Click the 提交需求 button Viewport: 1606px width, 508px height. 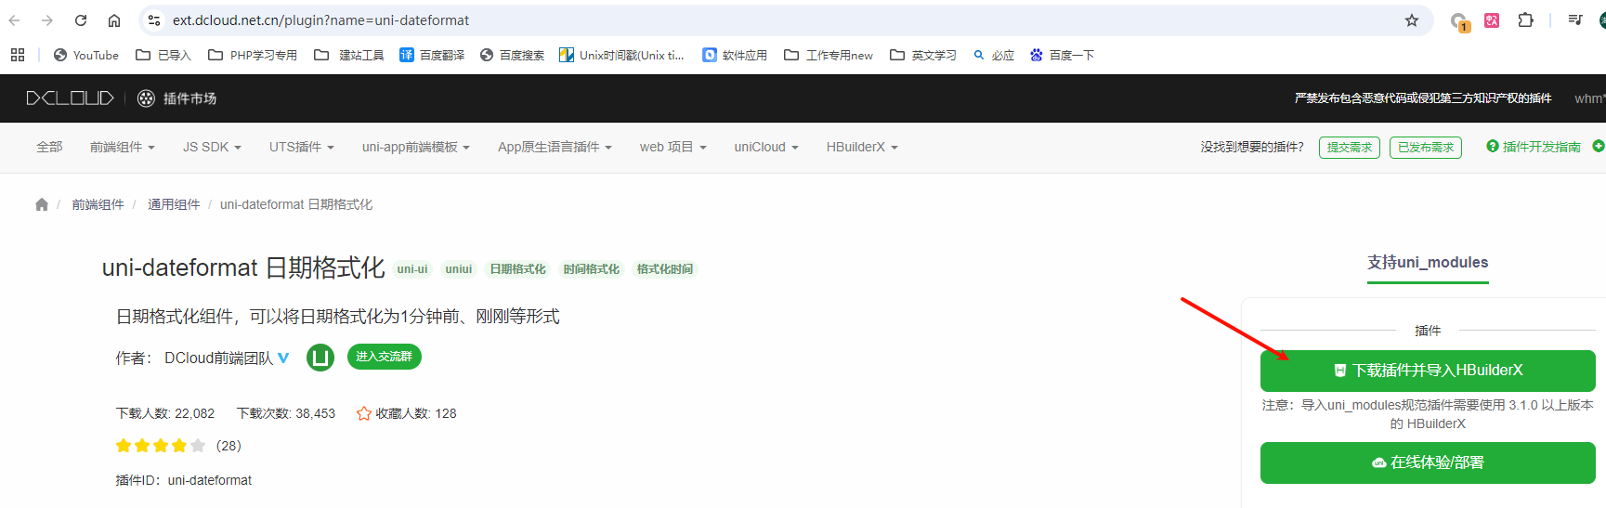point(1350,148)
